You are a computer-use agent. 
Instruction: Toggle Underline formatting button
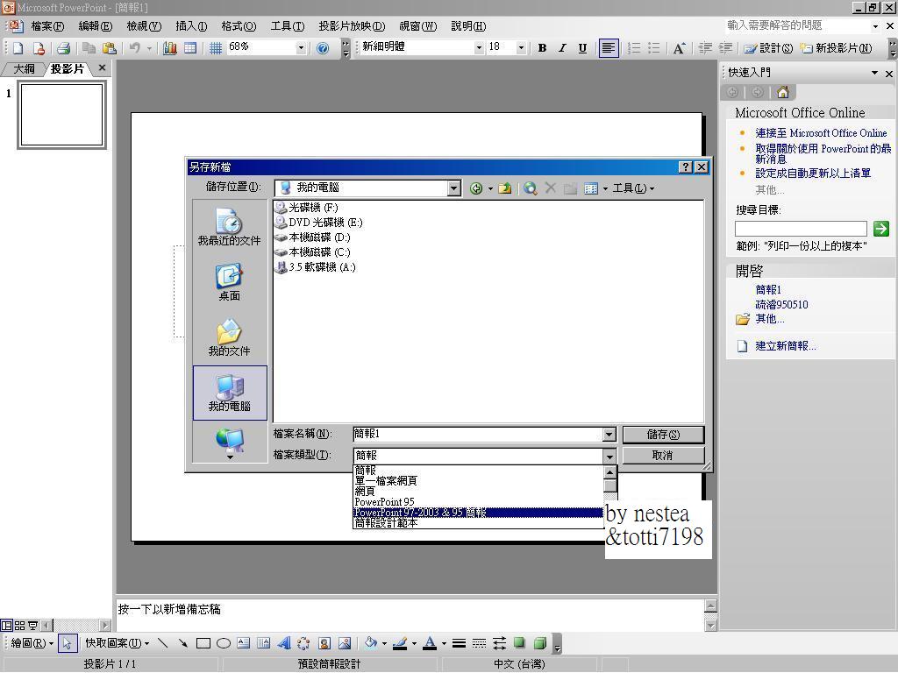582,48
